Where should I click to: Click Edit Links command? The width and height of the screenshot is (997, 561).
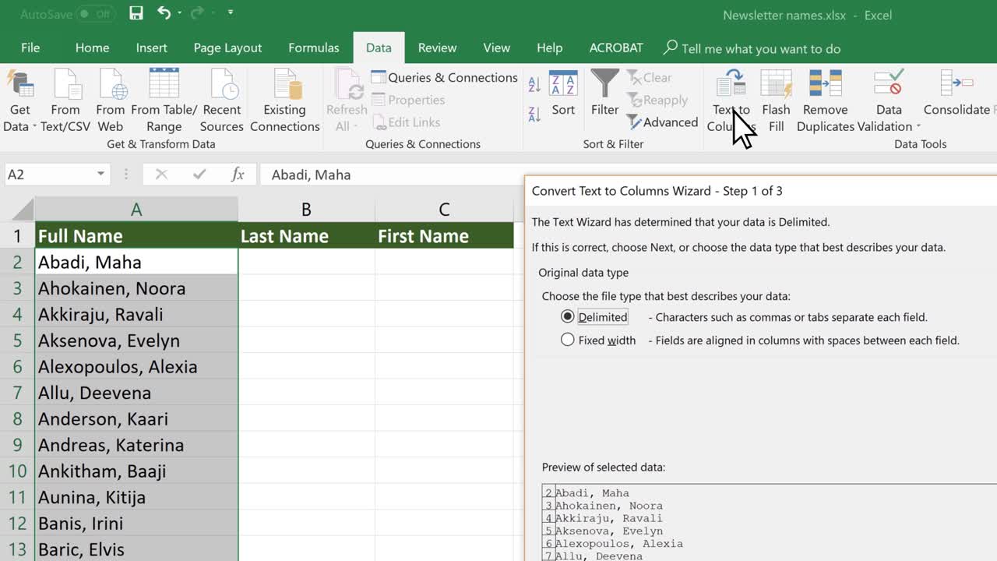[406, 122]
